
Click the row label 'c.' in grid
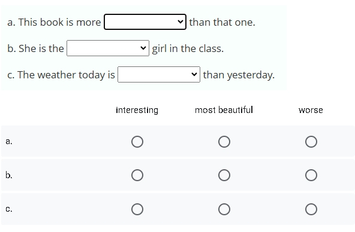click(9, 209)
